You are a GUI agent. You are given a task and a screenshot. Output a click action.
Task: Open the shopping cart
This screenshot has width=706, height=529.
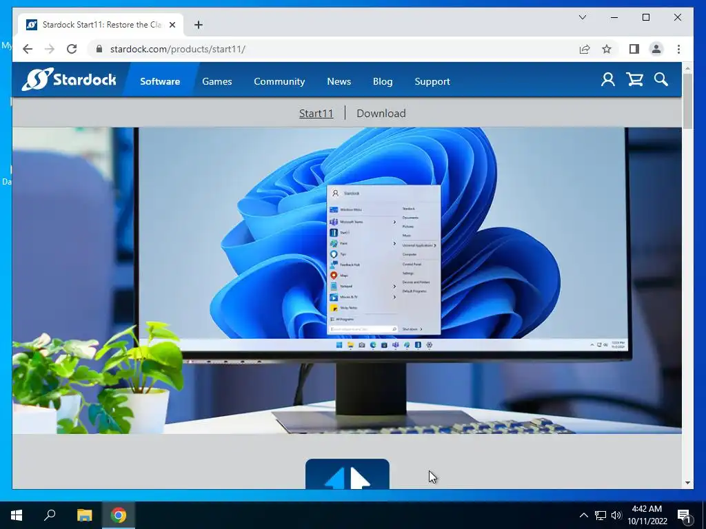pos(634,80)
